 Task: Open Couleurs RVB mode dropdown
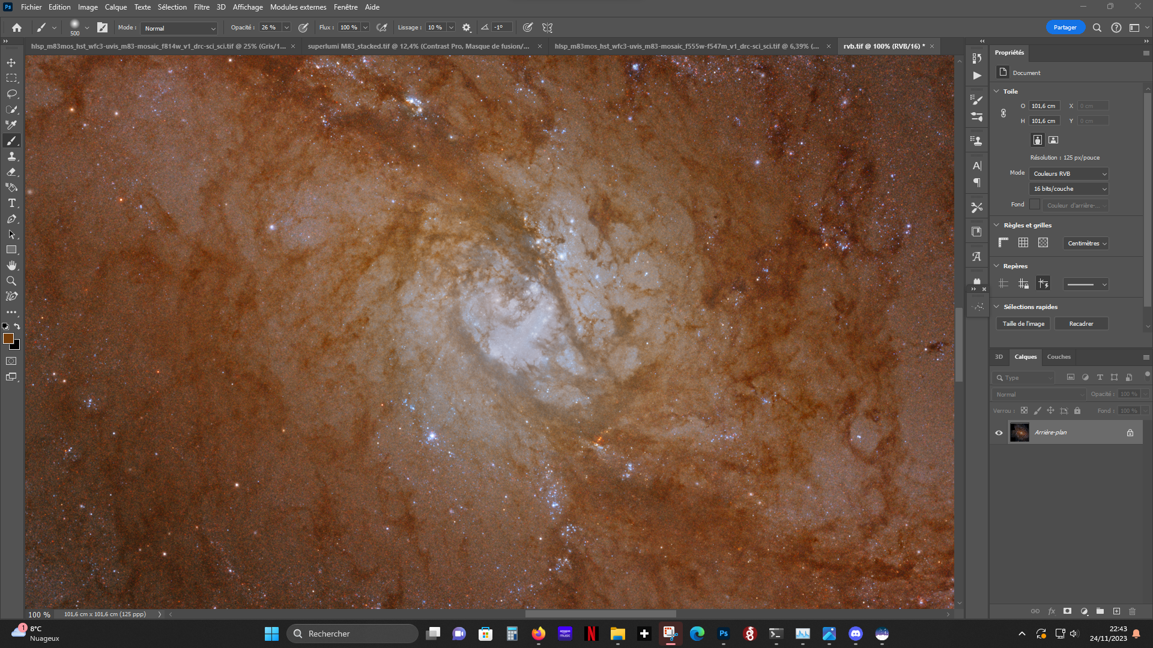pos(1069,173)
